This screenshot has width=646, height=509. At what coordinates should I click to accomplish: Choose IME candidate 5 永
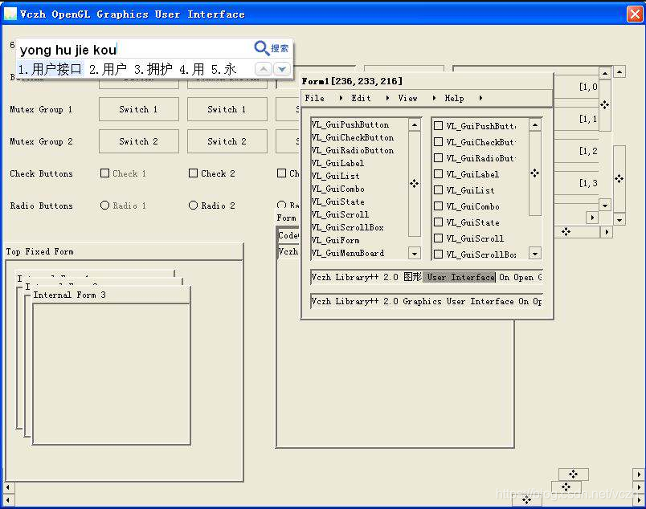tap(223, 69)
